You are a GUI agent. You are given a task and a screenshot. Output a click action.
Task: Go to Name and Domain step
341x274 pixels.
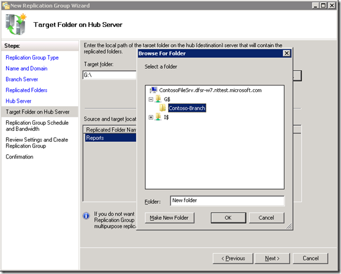tap(26, 69)
